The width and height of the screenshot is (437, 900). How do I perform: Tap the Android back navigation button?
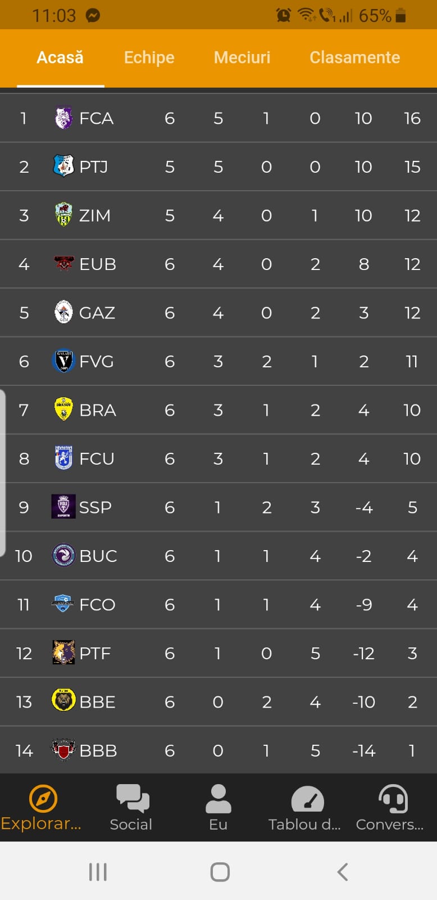(x=342, y=872)
